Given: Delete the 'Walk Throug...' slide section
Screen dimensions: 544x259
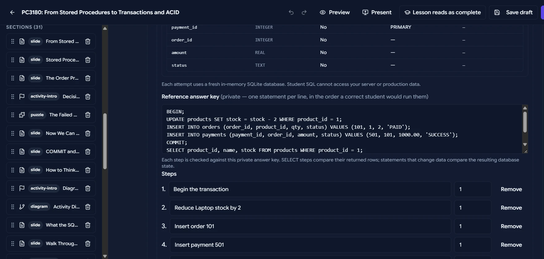Looking at the screenshot, I should tap(88, 244).
